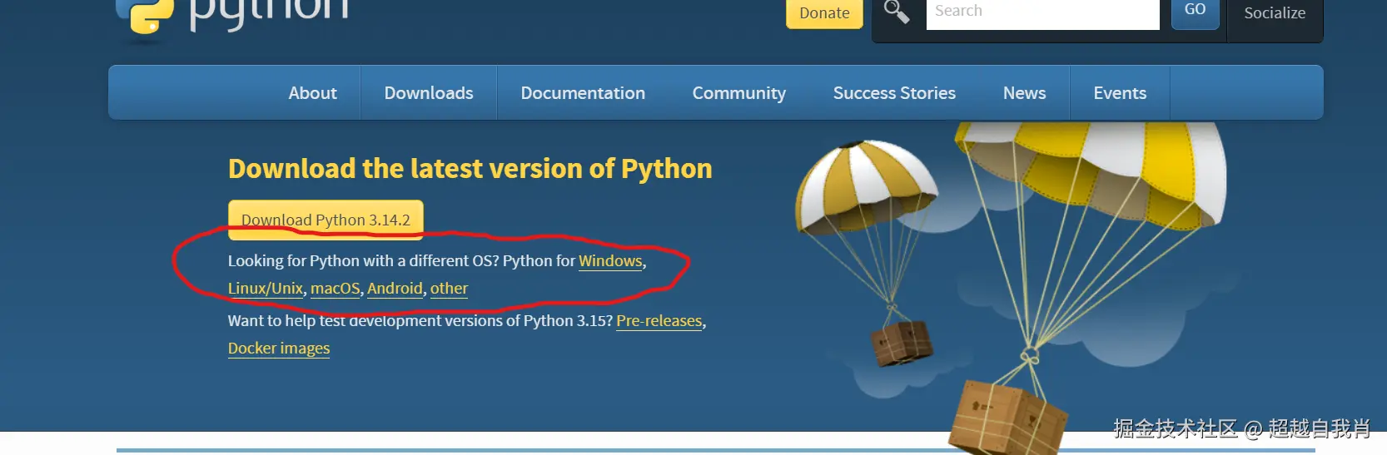
Task: Click 'Download the latest version of Python' heading
Action: pyautogui.click(x=470, y=169)
